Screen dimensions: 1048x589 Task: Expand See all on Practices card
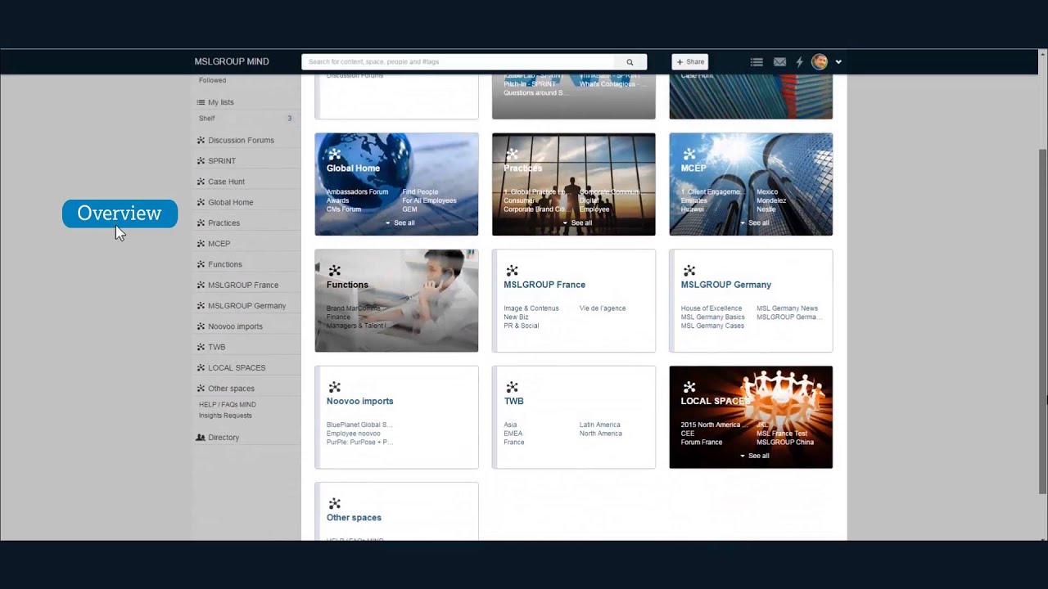pyautogui.click(x=577, y=223)
